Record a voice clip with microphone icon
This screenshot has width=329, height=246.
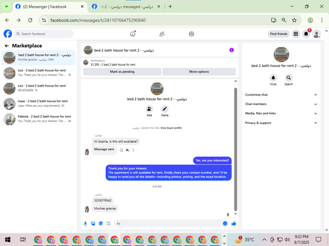pos(86,224)
